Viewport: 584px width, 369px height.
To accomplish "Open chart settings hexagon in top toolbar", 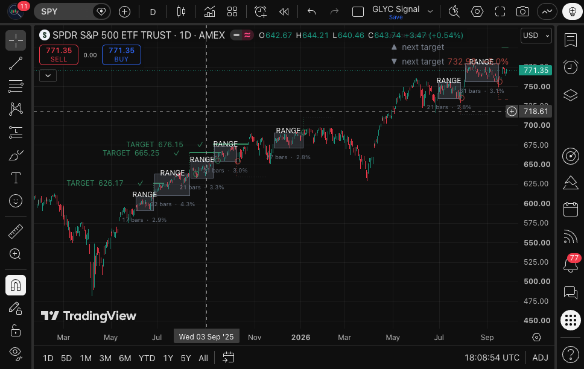I will pyautogui.click(x=477, y=12).
